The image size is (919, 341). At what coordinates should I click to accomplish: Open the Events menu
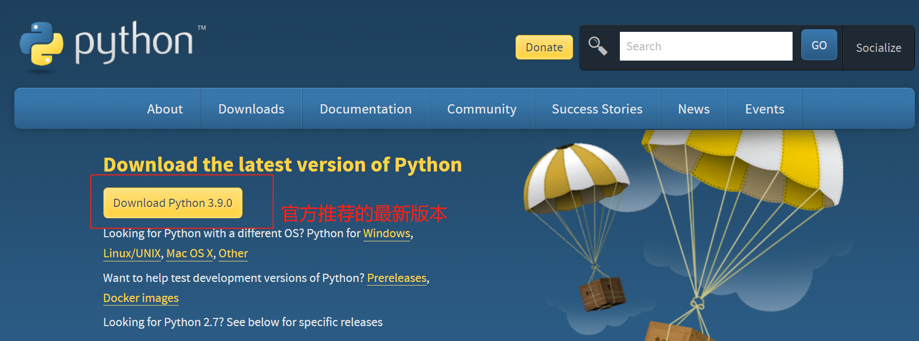pyautogui.click(x=765, y=109)
